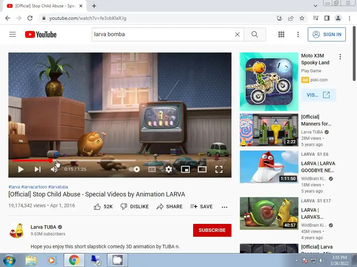Sign in to YouTube
The image size is (357, 267).
pos(326,34)
